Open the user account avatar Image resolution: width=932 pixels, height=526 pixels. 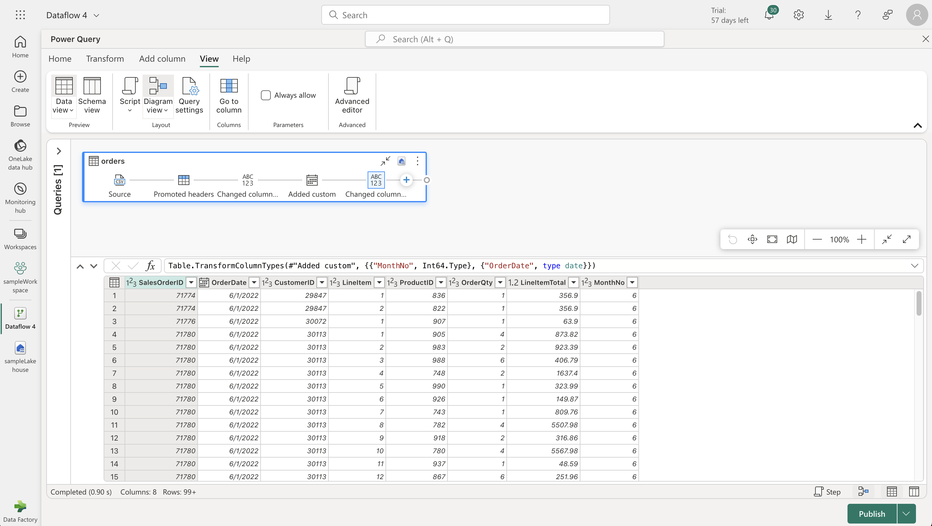pos(917,15)
